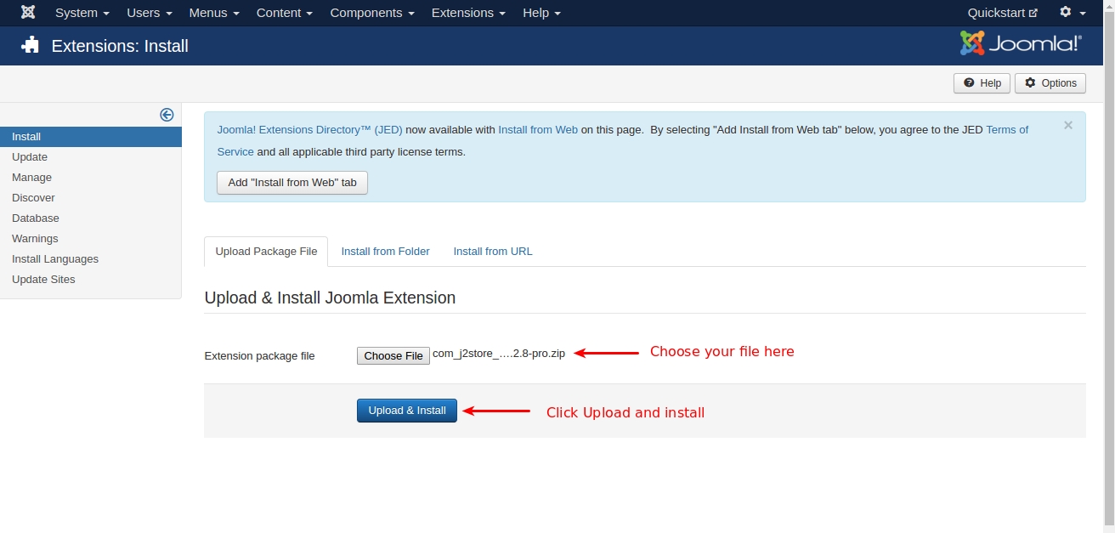
Task: Open the Extensions menu in navbar
Action: point(468,13)
